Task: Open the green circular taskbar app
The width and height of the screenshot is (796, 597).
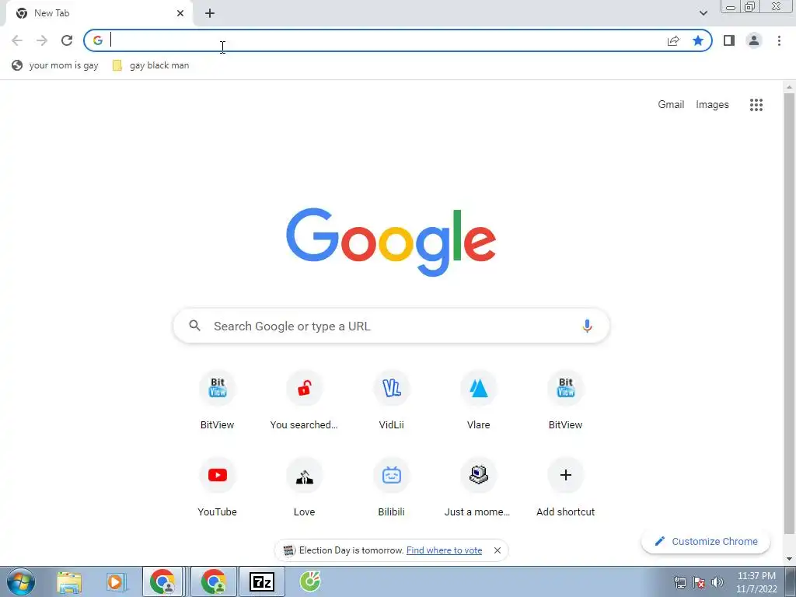Action: [x=310, y=581]
